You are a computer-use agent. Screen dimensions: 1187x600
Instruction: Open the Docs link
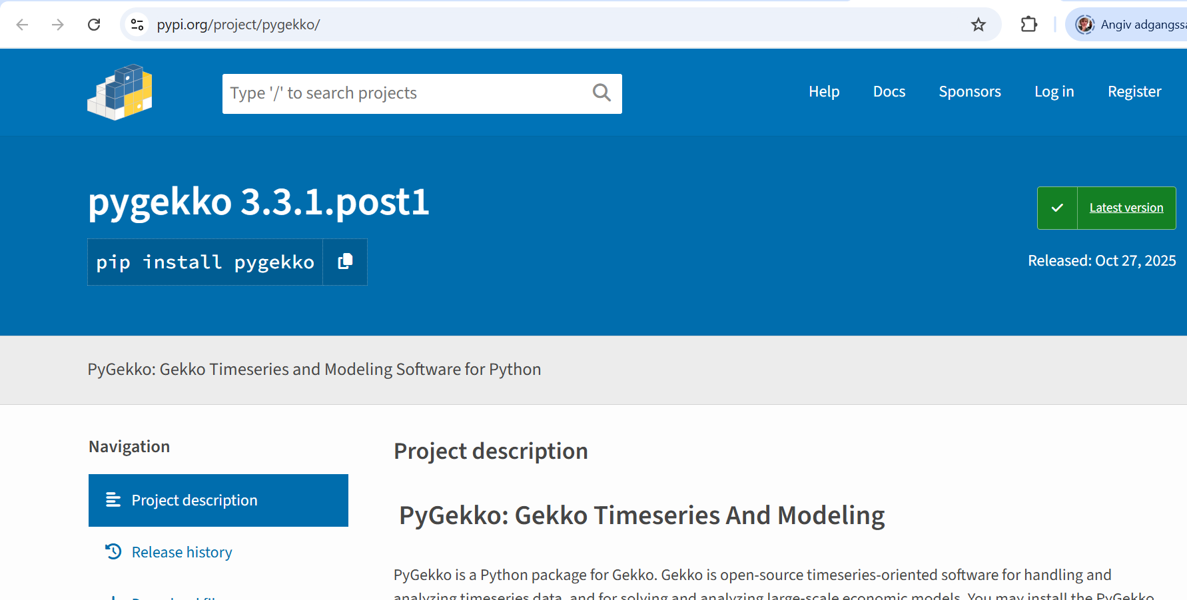click(889, 92)
